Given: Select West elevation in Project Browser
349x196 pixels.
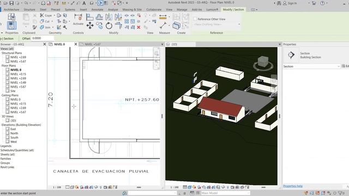Looking at the screenshot, I should click(14, 142).
